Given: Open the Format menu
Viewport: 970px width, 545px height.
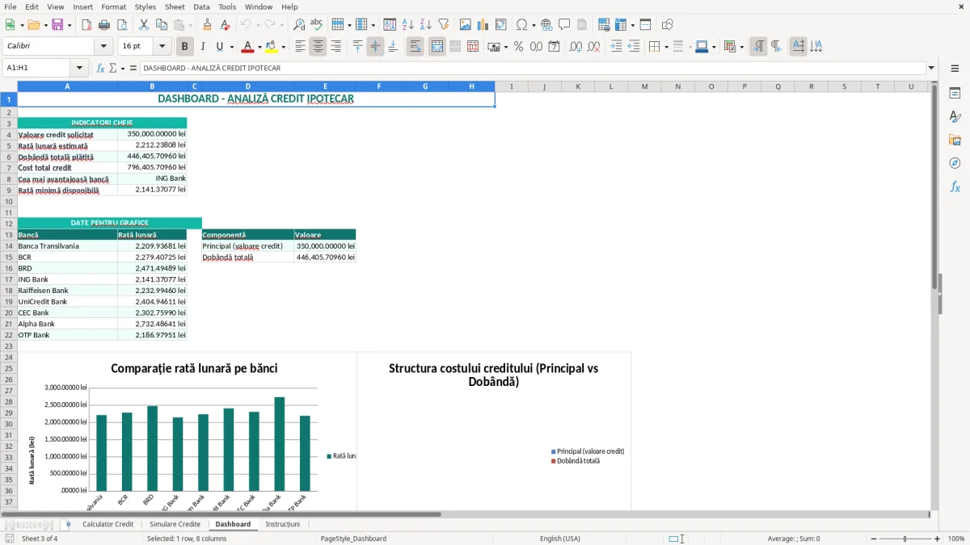Looking at the screenshot, I should [x=113, y=6].
